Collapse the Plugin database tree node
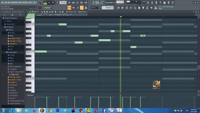 pyautogui.click(x=11, y=18)
